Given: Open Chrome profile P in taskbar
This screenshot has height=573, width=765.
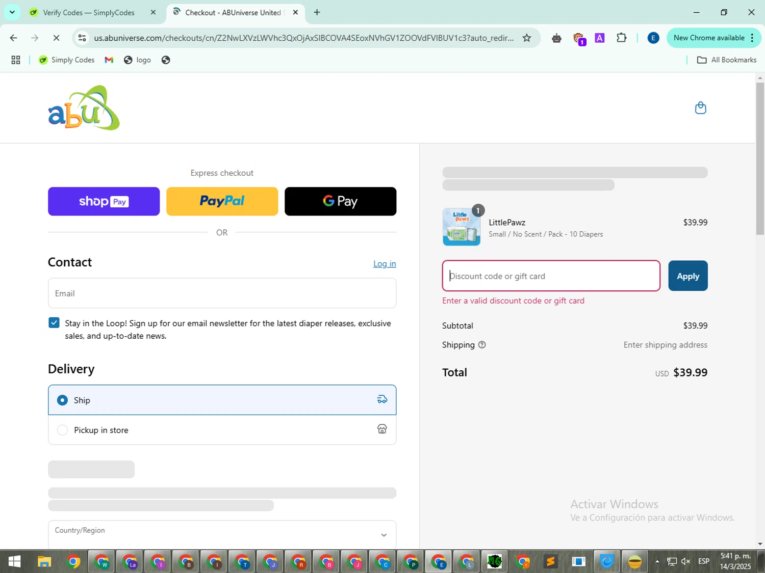Looking at the screenshot, I should 410,561.
